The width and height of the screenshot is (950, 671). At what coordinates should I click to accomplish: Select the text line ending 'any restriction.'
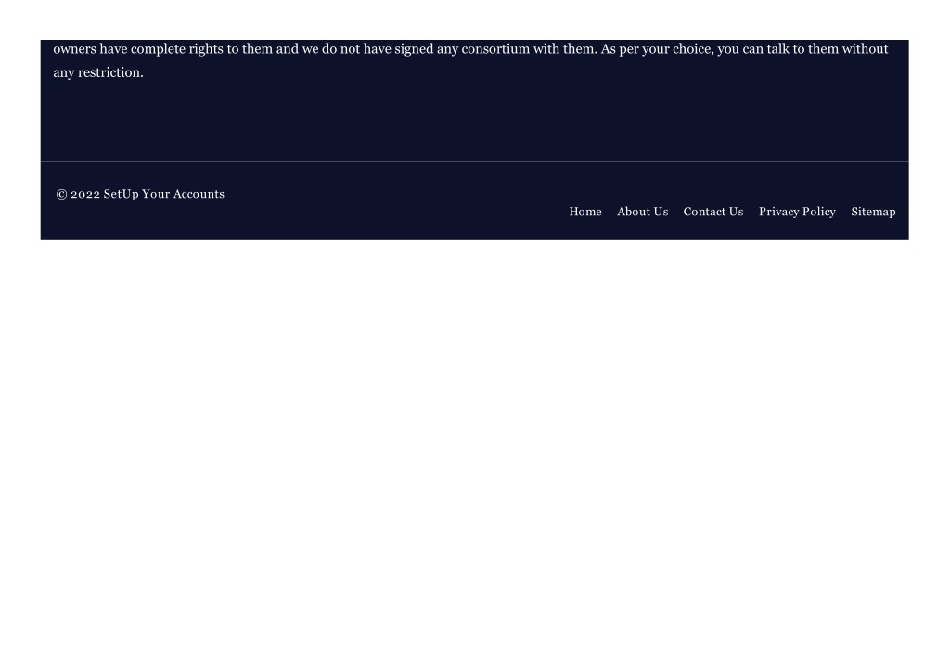(98, 72)
